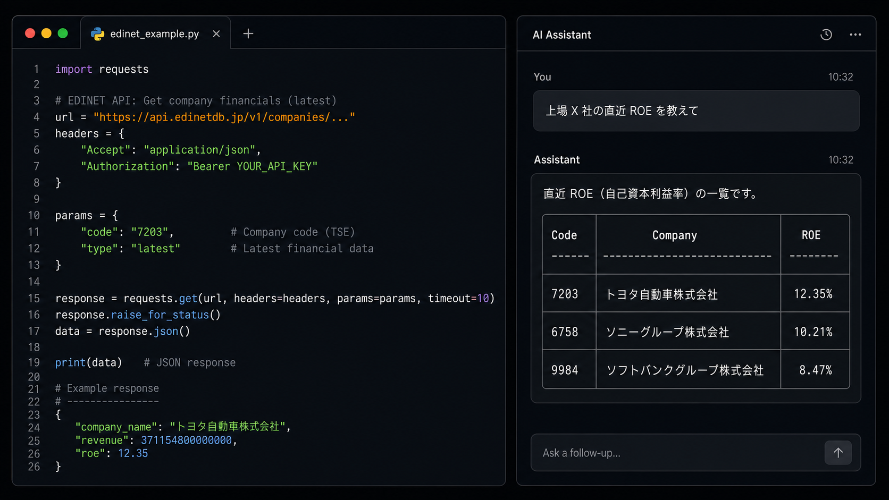Click the "Authorization" Bearer line
The image size is (889, 500).
tap(199, 167)
